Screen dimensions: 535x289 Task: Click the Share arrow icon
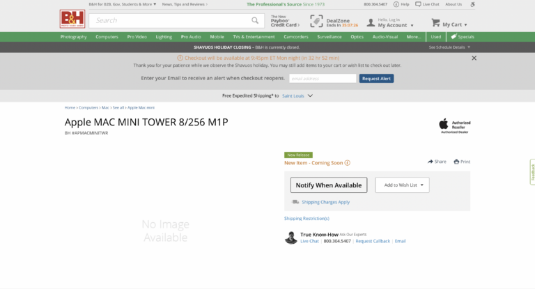pos(431,162)
